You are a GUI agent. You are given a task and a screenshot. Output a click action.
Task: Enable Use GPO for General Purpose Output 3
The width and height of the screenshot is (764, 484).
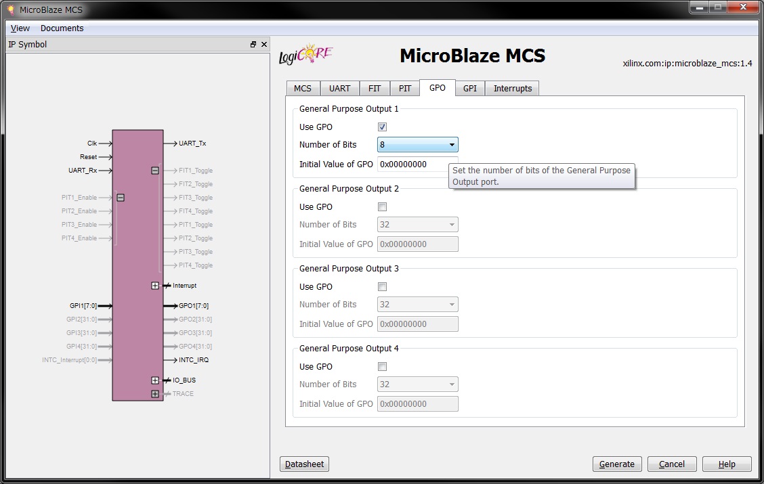382,286
